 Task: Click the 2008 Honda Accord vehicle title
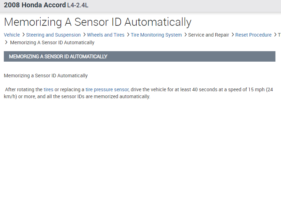pyautogui.click(x=35, y=5)
